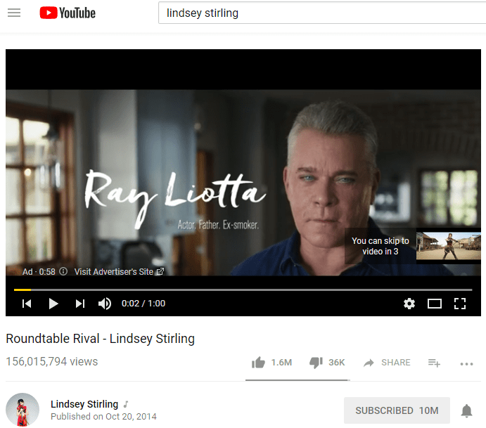Screen dimensions: 486x428
Task: Toggle theater mode
Action: 435,304
